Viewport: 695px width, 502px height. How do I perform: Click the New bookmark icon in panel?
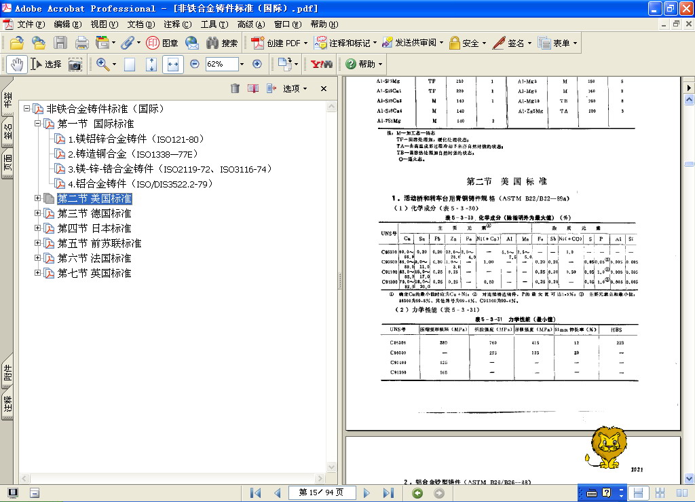[x=253, y=89]
